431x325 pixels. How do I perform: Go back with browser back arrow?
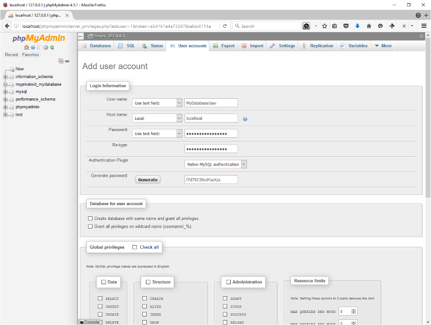pyautogui.click(x=7, y=26)
